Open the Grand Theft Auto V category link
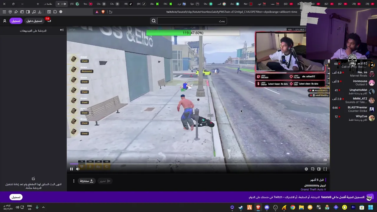 (x=313, y=189)
